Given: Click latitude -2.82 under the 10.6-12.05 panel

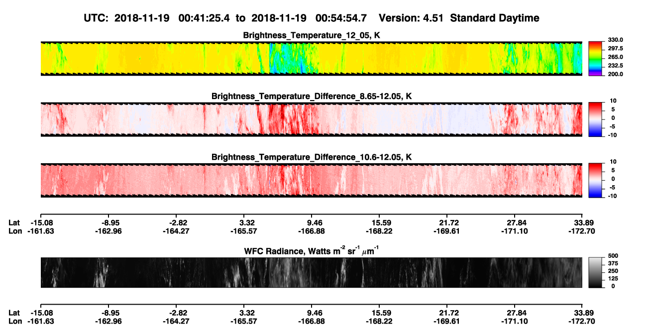Looking at the screenshot, I should point(176,222).
